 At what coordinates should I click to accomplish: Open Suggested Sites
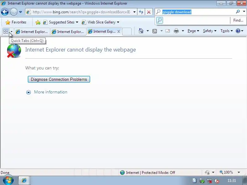61,22
